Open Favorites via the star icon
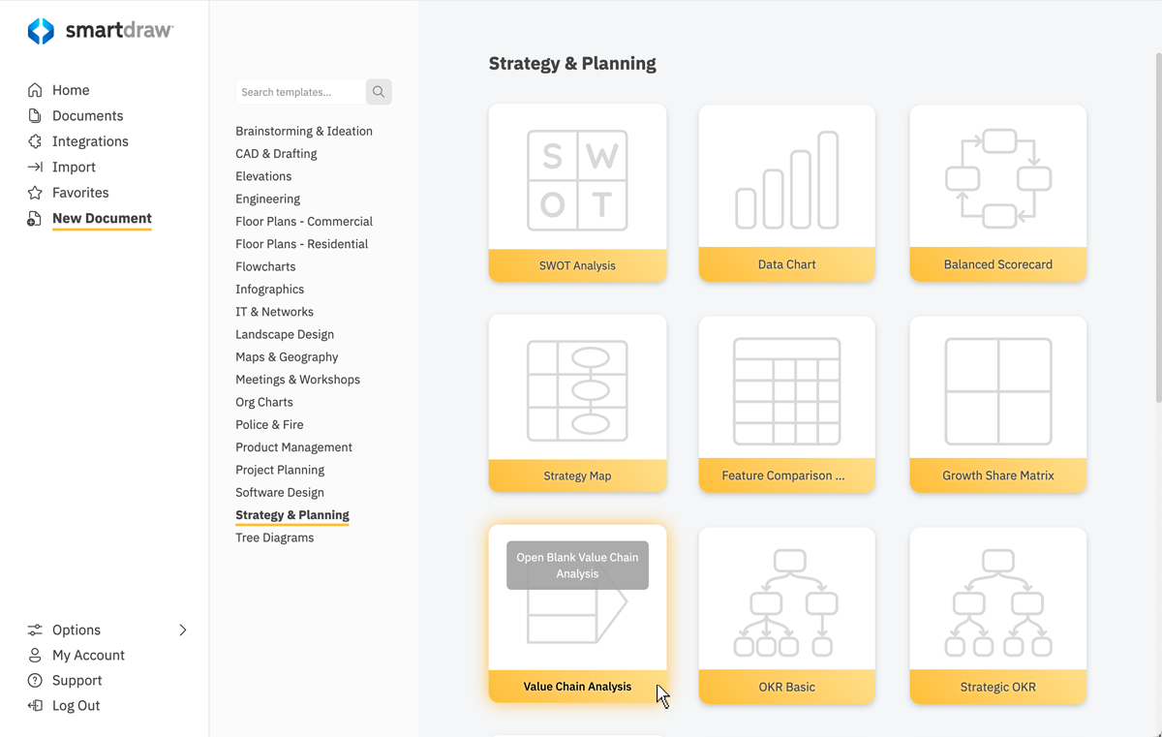This screenshot has height=737, width=1162. coord(35,192)
